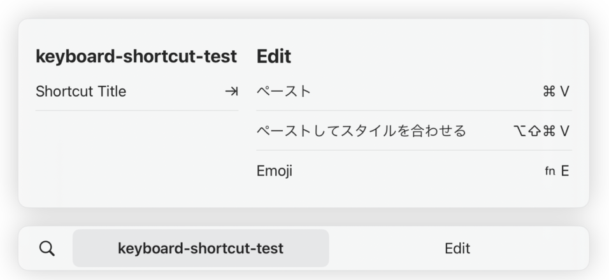
Task: Select keyboard-shortcut-test tab in the bottom bar
Action: click(x=201, y=248)
